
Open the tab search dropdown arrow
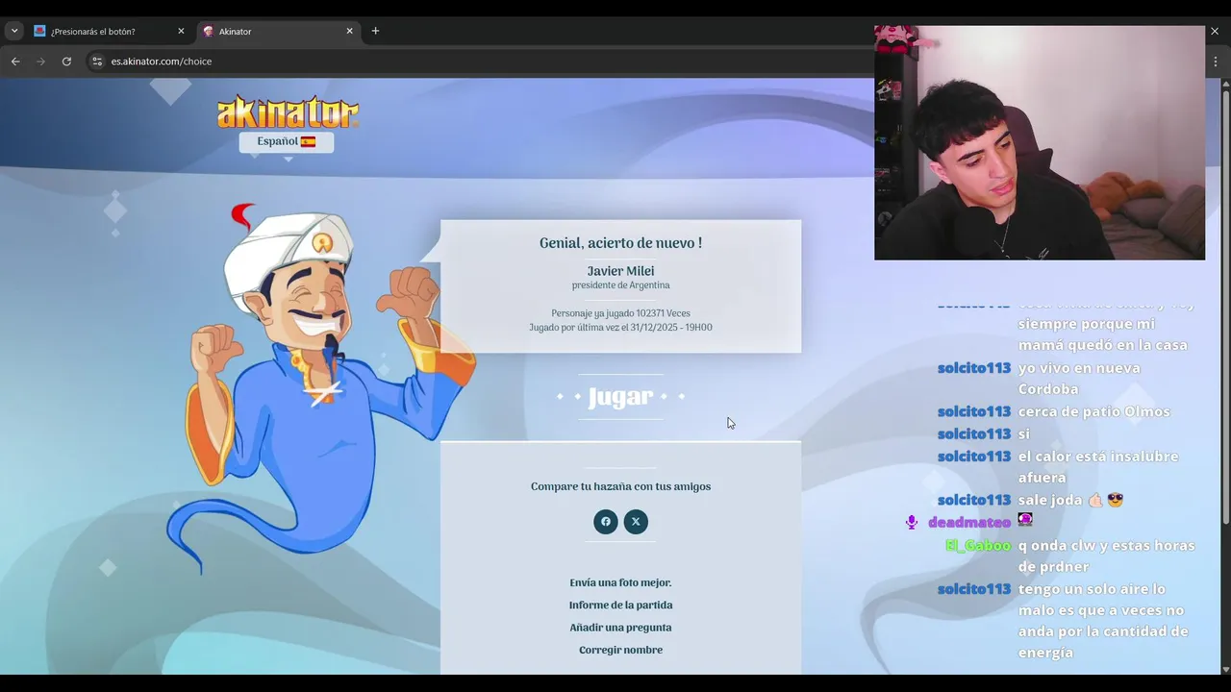[x=13, y=31]
